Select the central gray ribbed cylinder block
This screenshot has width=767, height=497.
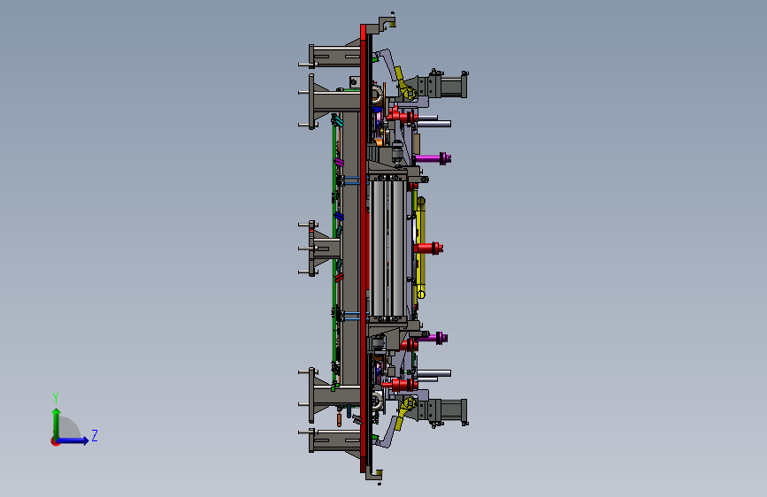coord(387,248)
